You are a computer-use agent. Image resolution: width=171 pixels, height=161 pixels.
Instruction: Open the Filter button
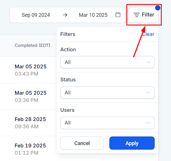(x=143, y=15)
